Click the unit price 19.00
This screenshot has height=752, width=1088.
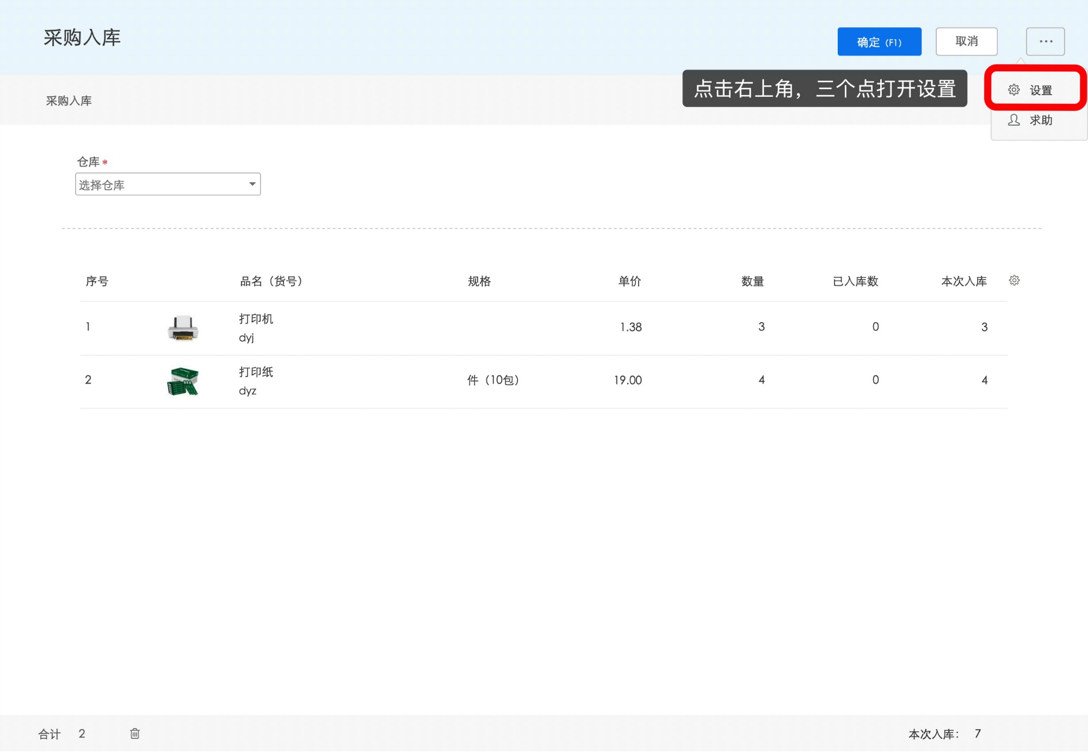tap(628, 380)
